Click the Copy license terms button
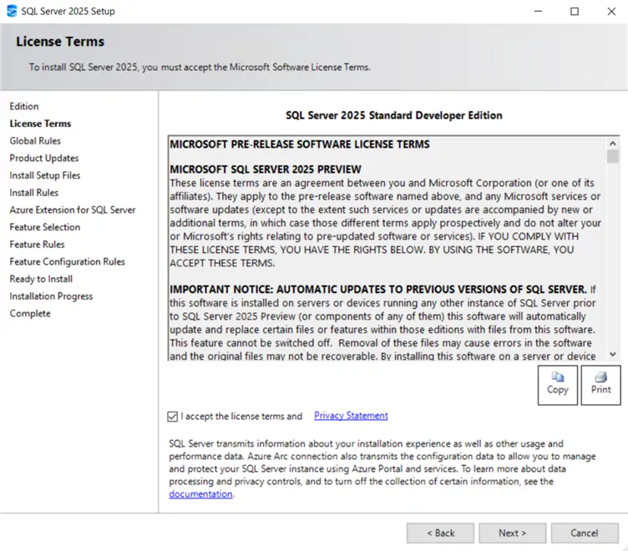 [558, 385]
